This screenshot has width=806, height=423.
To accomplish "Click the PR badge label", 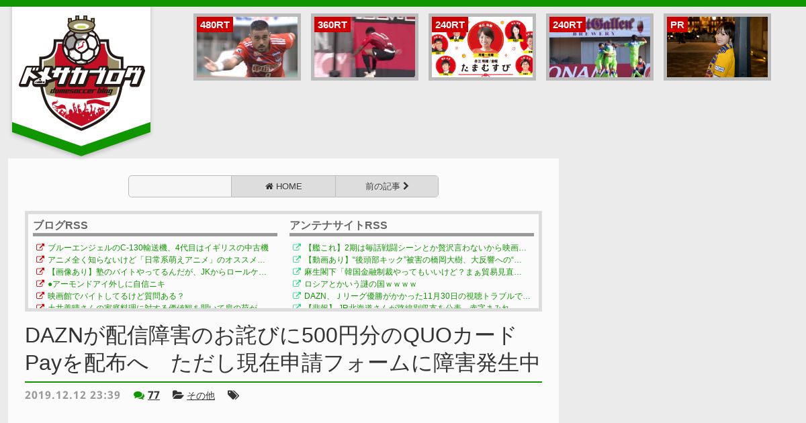I will (677, 25).
